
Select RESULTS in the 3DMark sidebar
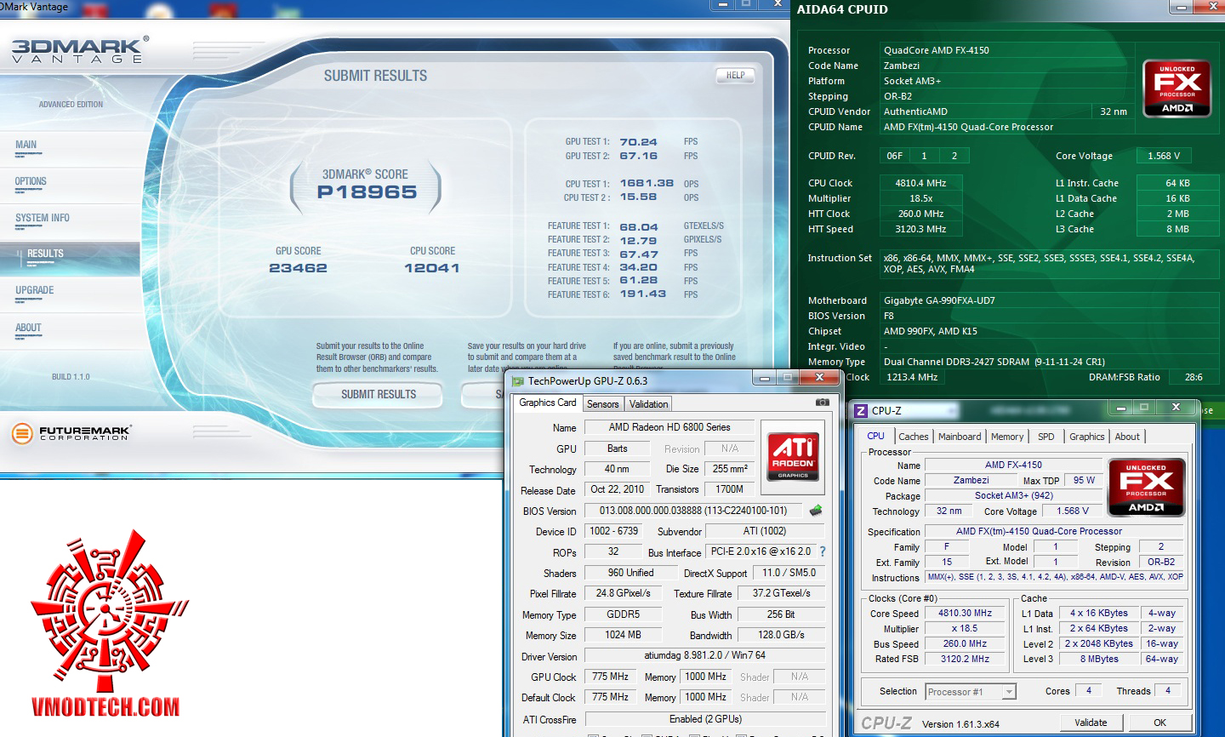pyautogui.click(x=46, y=254)
